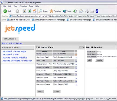This screenshot has height=101, width=117.
Task: Click the 'Charles Brown/ABC' mail cell
Action: 64,68
